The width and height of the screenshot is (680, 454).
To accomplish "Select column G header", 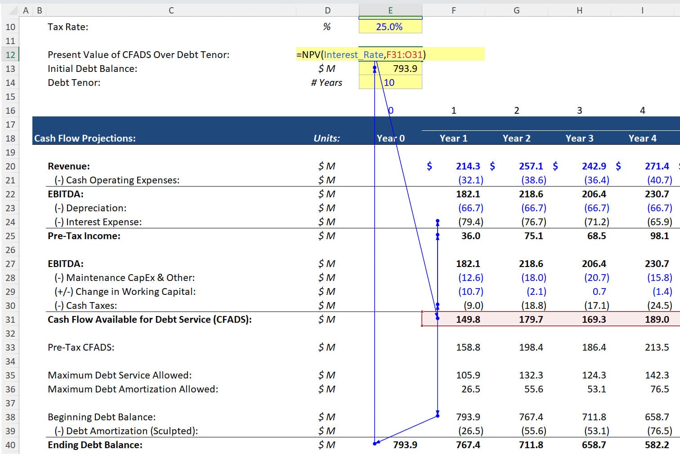I will tap(516, 9).
